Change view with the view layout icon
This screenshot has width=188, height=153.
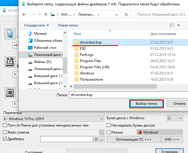pos(172,25)
